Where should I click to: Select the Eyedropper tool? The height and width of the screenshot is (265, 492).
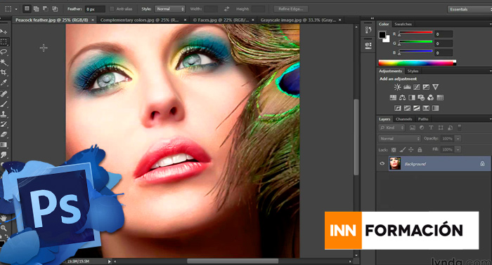(x=4, y=83)
